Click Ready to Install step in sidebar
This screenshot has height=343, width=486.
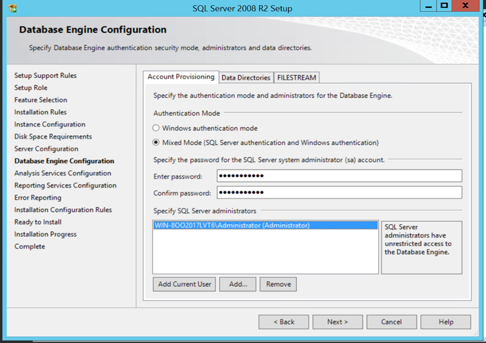click(38, 222)
